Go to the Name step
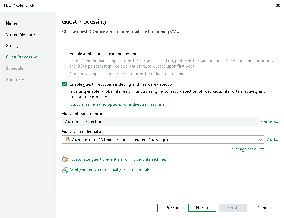The width and height of the screenshot is (284, 218). coord(12,23)
